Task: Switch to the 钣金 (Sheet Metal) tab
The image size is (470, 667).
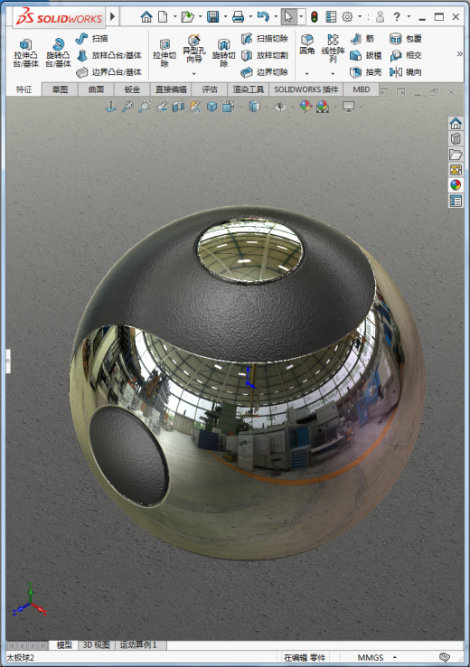Action: [x=132, y=89]
